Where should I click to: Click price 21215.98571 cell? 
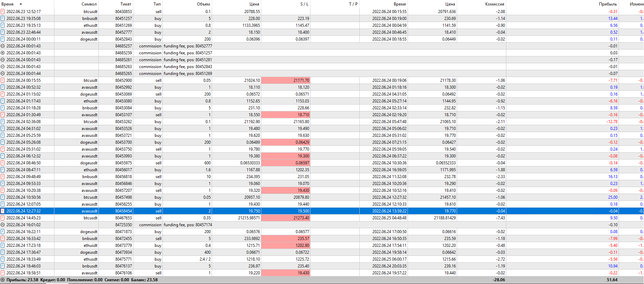[x=249, y=218]
